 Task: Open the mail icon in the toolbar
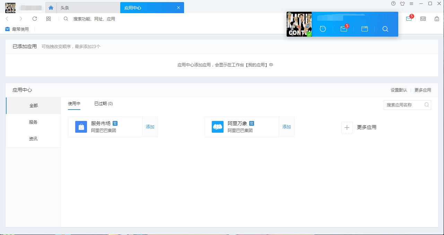[409, 19]
